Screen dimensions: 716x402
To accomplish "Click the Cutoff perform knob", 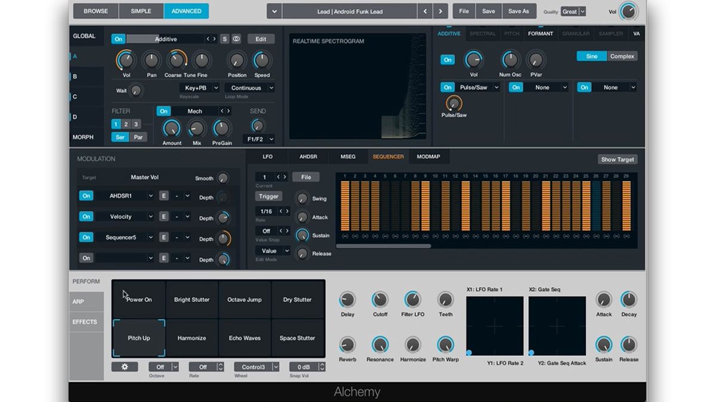I will 380,300.
